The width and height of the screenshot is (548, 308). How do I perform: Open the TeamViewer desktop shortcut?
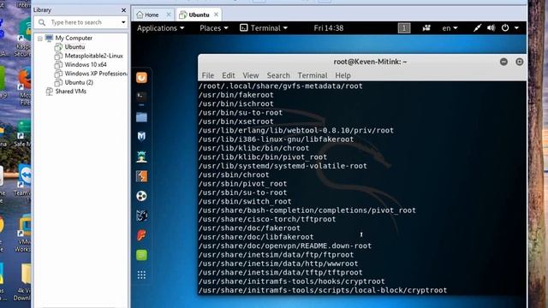pos(24,181)
